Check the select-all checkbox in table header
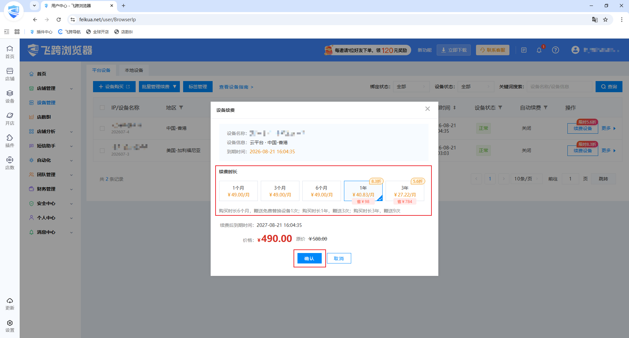The image size is (629, 338). pos(102,108)
